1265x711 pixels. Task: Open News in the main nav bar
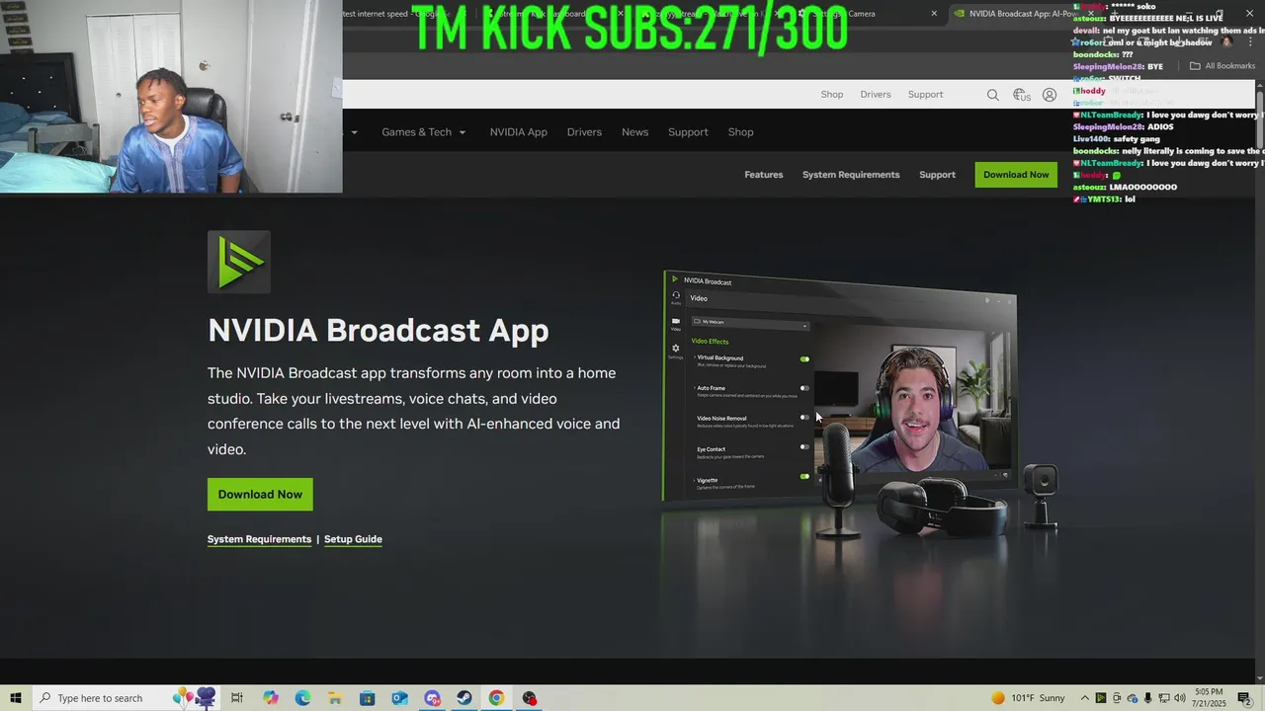[x=634, y=132]
